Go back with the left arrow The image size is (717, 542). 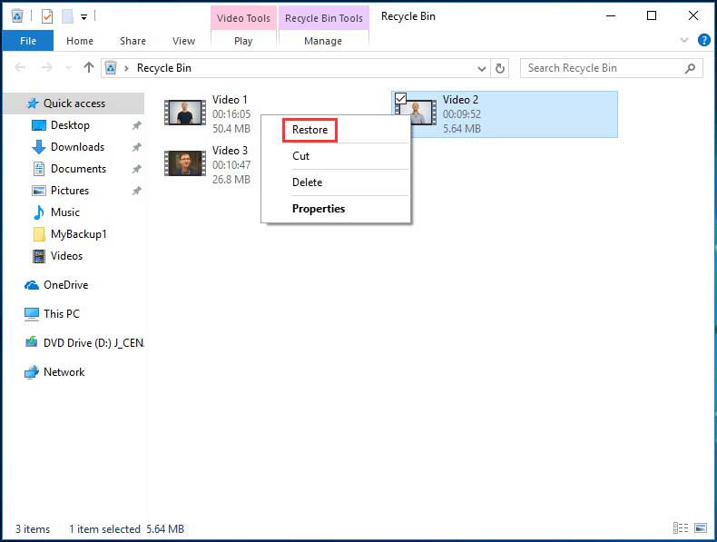pos(20,68)
